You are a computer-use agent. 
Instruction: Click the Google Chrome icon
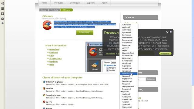tap(44, 95)
